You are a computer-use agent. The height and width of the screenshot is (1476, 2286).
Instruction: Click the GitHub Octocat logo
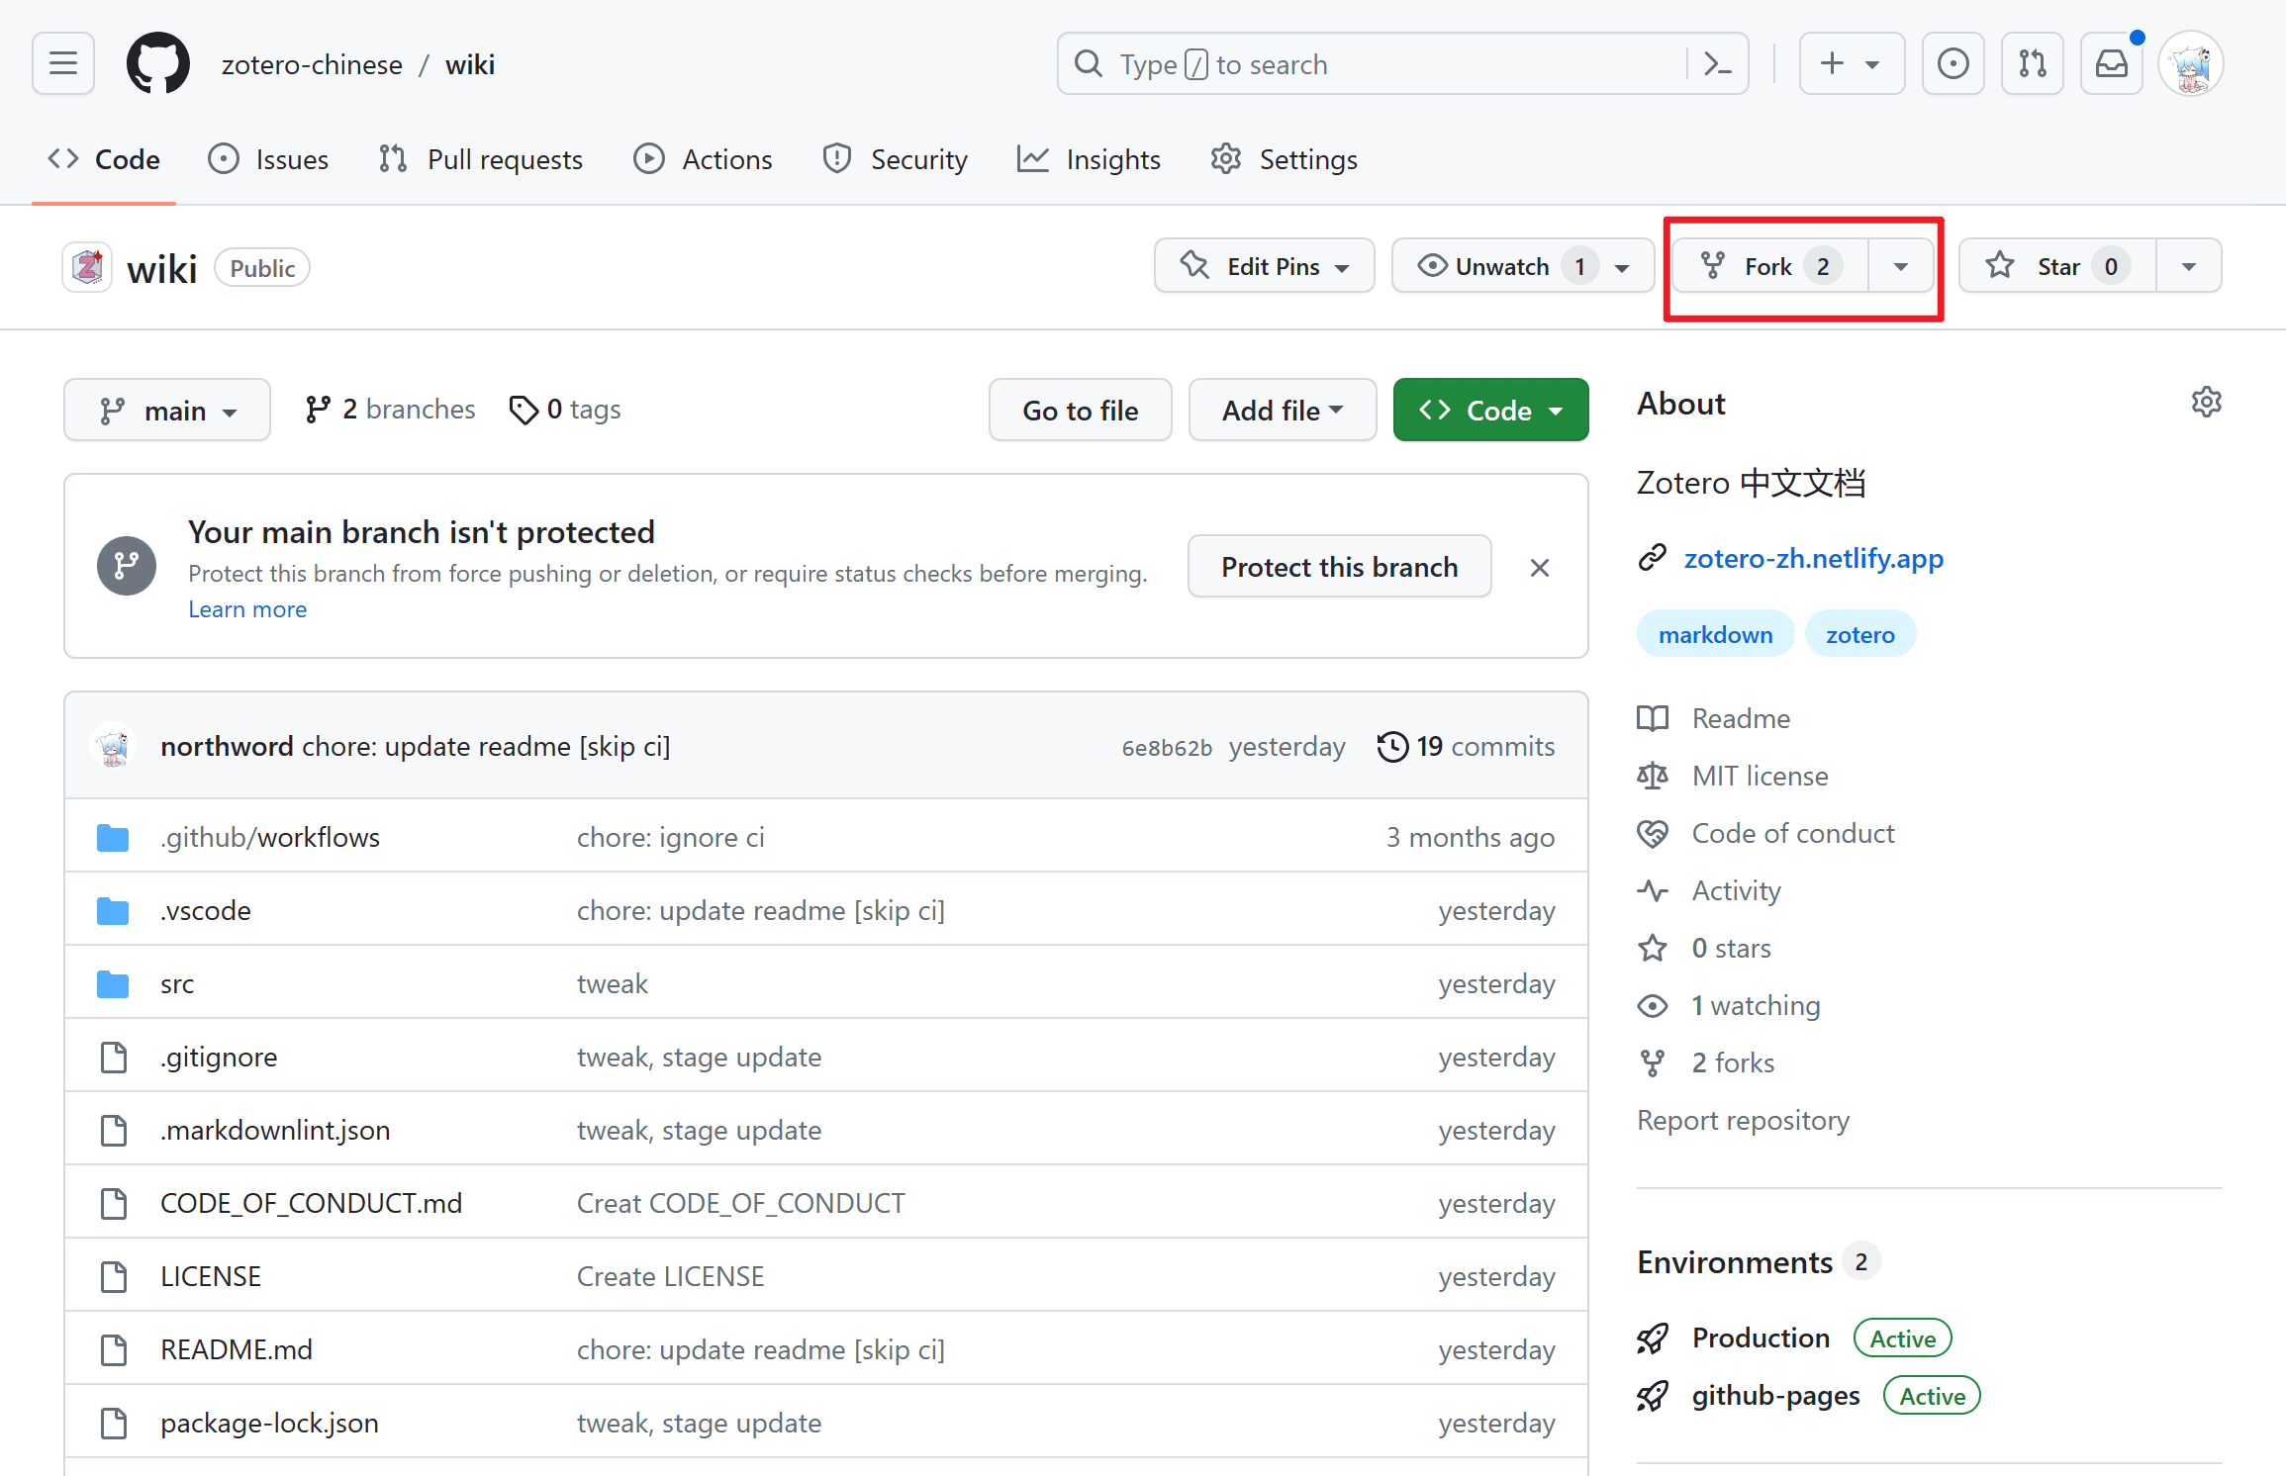coord(157,64)
